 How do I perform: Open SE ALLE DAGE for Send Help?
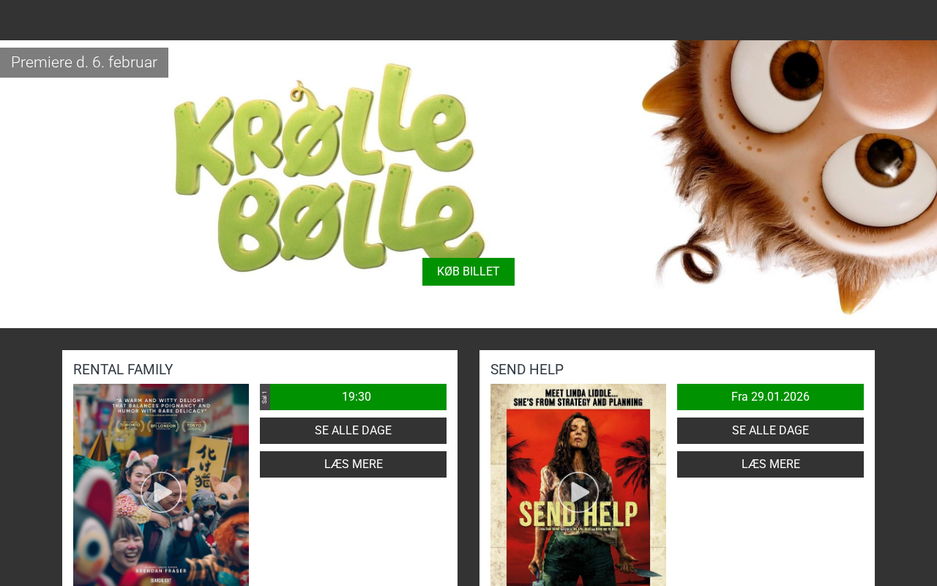(770, 431)
